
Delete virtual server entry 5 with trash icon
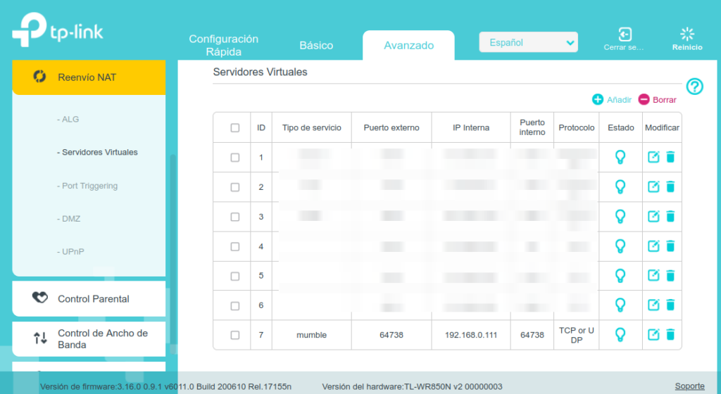click(x=670, y=276)
